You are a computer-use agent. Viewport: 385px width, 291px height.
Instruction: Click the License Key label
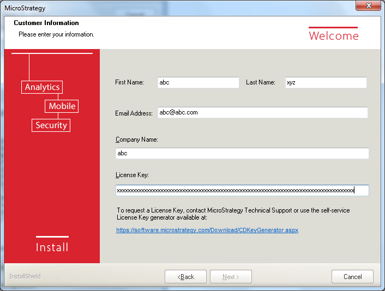(132, 175)
